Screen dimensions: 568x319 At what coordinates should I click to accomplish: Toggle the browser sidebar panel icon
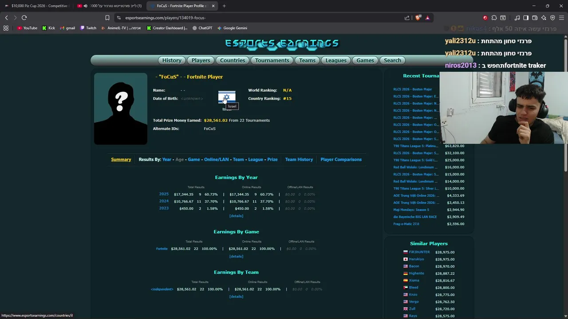526,18
